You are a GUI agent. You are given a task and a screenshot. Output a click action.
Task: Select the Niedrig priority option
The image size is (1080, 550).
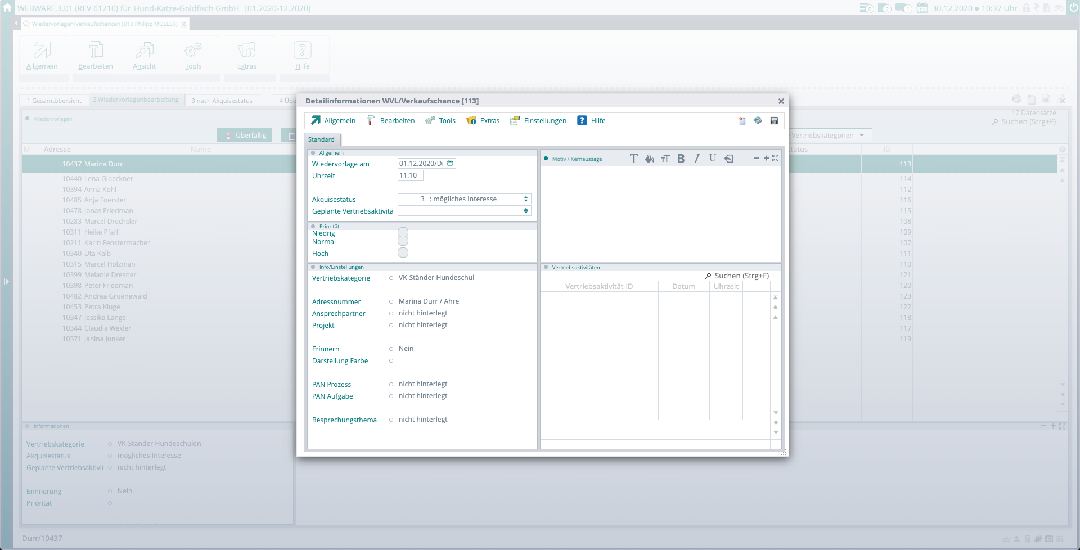pyautogui.click(x=403, y=232)
